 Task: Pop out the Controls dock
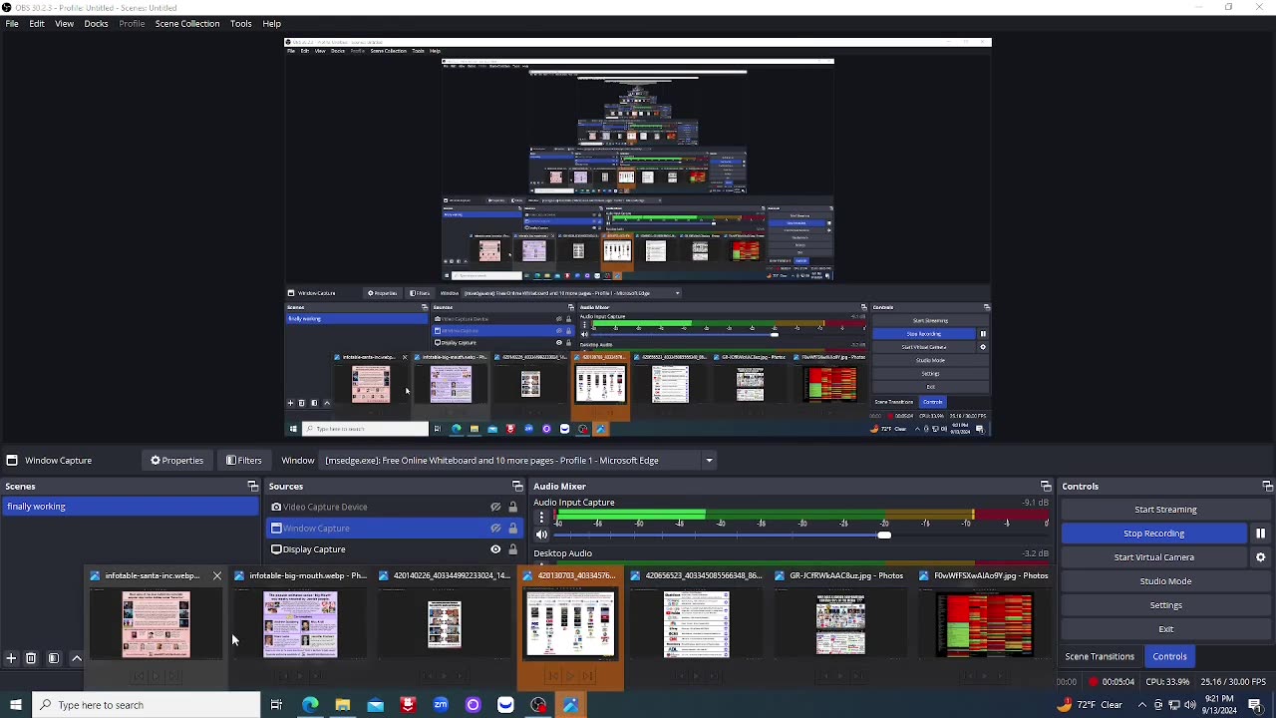[1267, 487]
